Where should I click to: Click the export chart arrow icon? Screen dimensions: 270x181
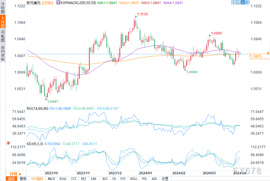(247, 2)
